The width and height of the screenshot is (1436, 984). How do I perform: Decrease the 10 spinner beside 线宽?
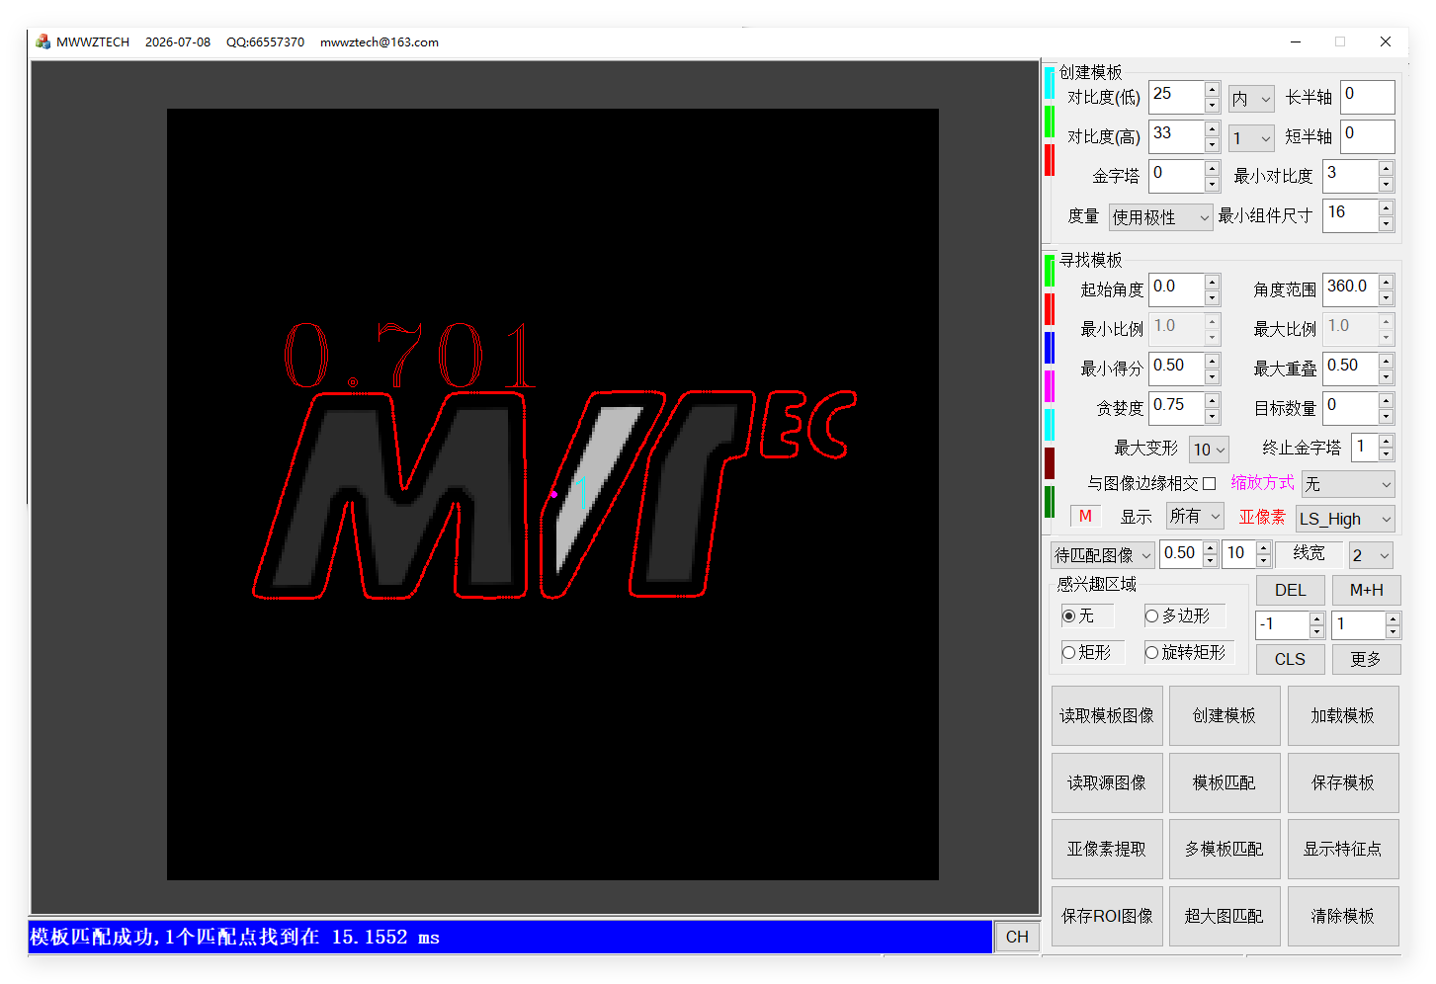[x=1263, y=560]
